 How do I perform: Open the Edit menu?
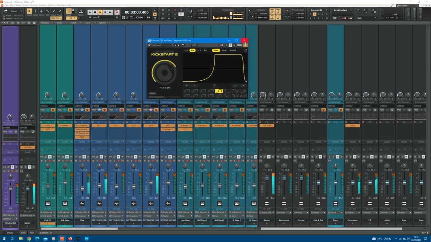(12, 5)
